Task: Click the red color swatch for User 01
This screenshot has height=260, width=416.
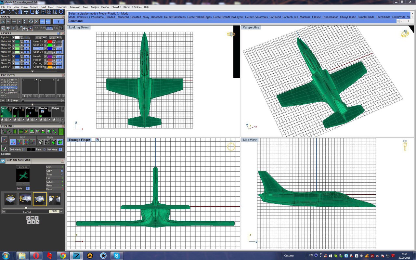Action: (50, 42)
